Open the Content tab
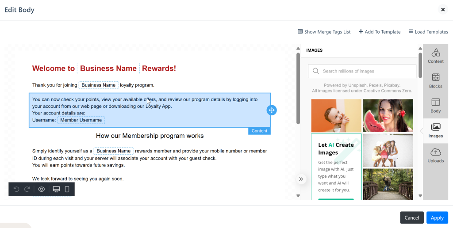The width and height of the screenshot is (453, 228). pyautogui.click(x=435, y=56)
